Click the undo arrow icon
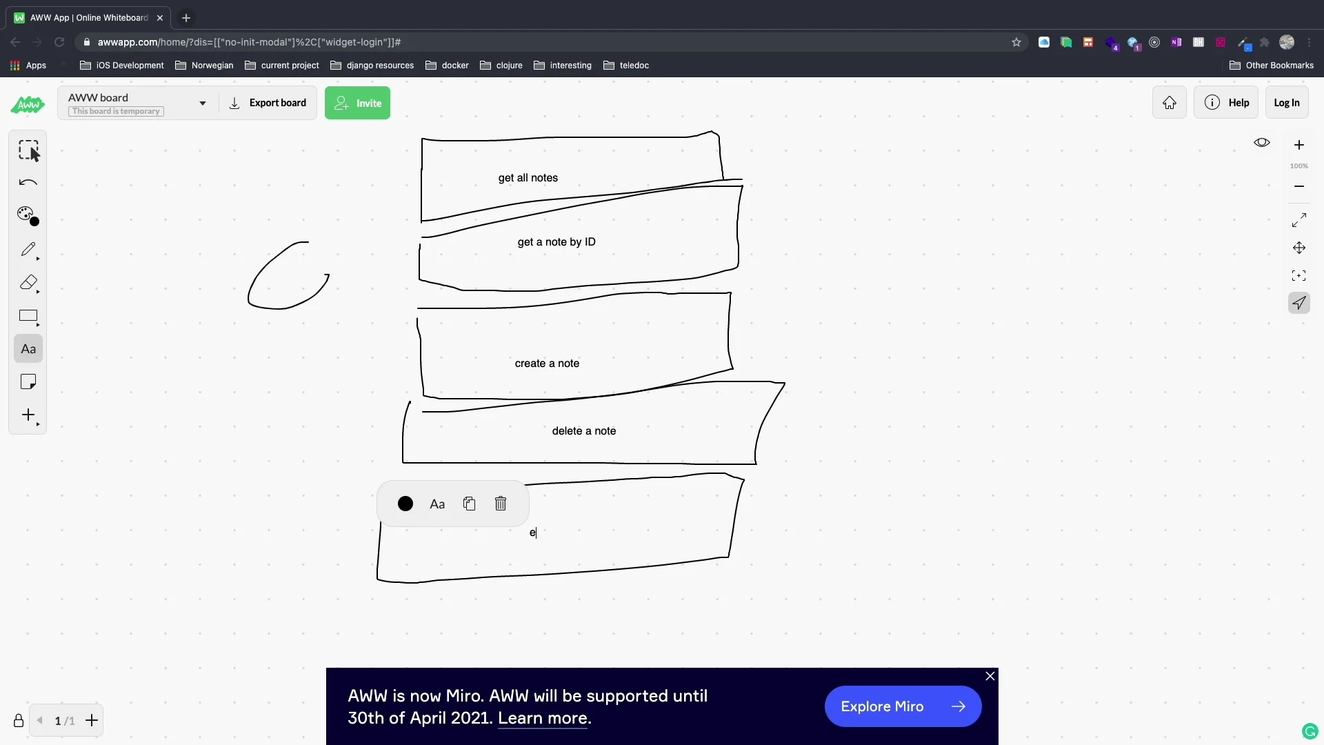This screenshot has height=745, width=1324. (x=28, y=183)
